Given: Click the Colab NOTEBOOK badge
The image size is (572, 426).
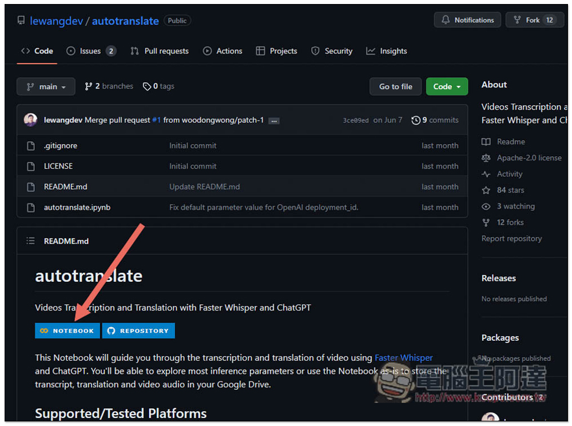Looking at the screenshot, I should pyautogui.click(x=67, y=331).
